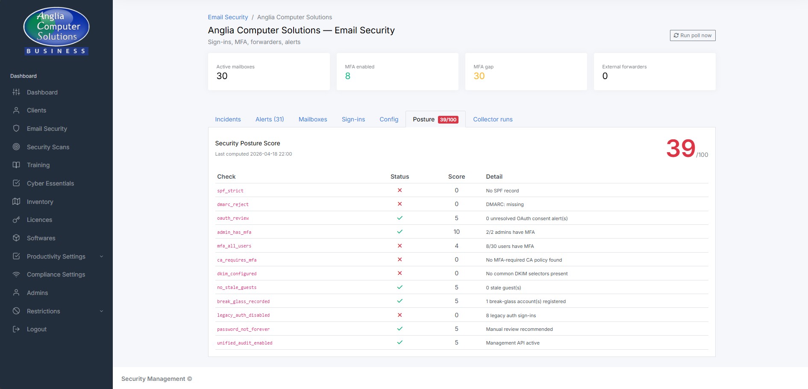The height and width of the screenshot is (389, 808).
Task: Expand the Productivity Settings chevron
Action: tap(101, 256)
